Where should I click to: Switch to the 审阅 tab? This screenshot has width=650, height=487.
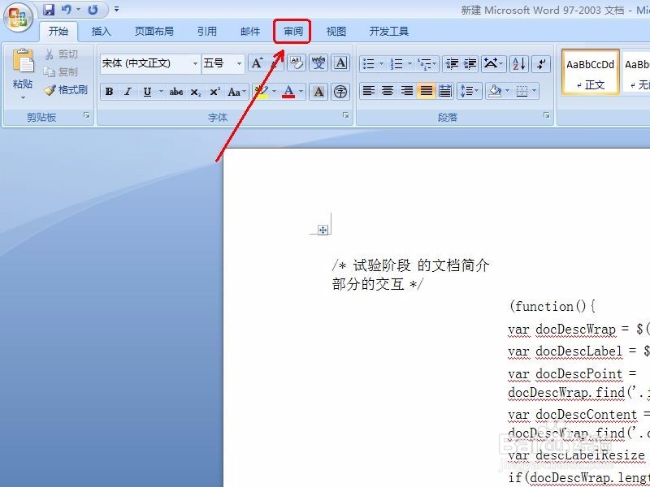[x=293, y=32]
